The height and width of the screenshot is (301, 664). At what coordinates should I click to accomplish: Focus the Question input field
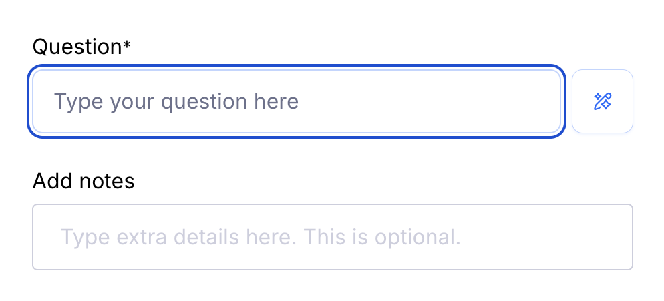(x=296, y=101)
